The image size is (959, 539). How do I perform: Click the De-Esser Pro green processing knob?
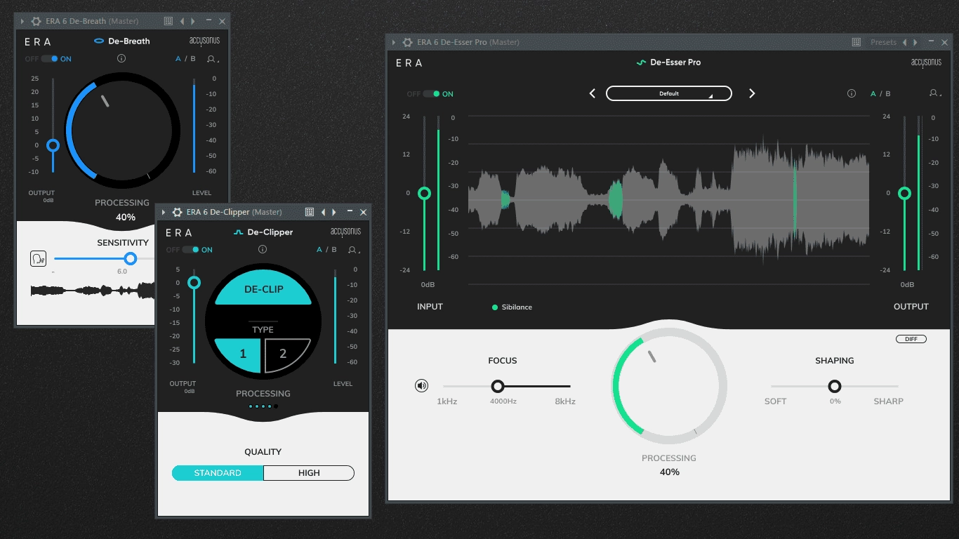(x=669, y=386)
